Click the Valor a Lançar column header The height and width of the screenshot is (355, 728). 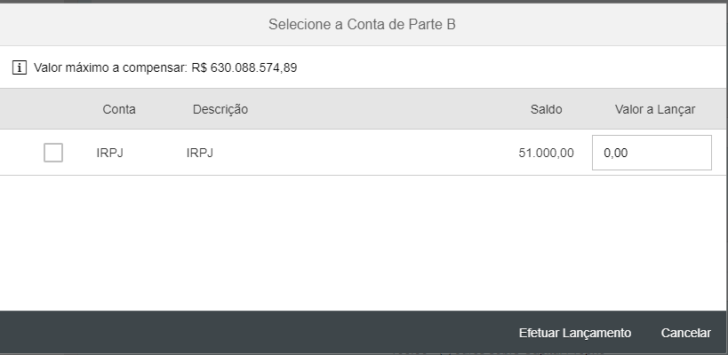coord(654,109)
